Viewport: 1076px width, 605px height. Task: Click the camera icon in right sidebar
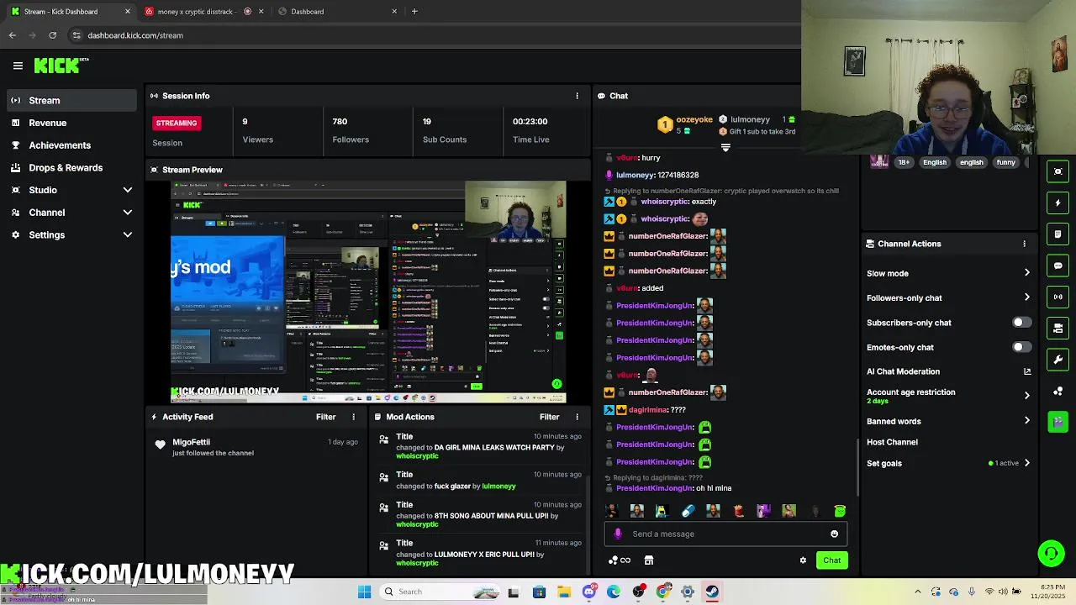tap(1058, 329)
